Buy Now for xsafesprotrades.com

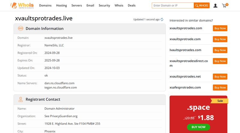(x=220, y=87)
